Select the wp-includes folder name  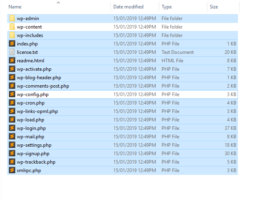[x=30, y=35]
